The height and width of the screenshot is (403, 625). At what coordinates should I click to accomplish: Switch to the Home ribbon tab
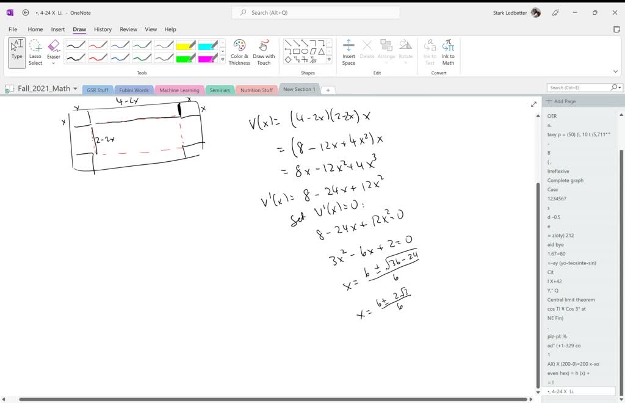(35, 29)
